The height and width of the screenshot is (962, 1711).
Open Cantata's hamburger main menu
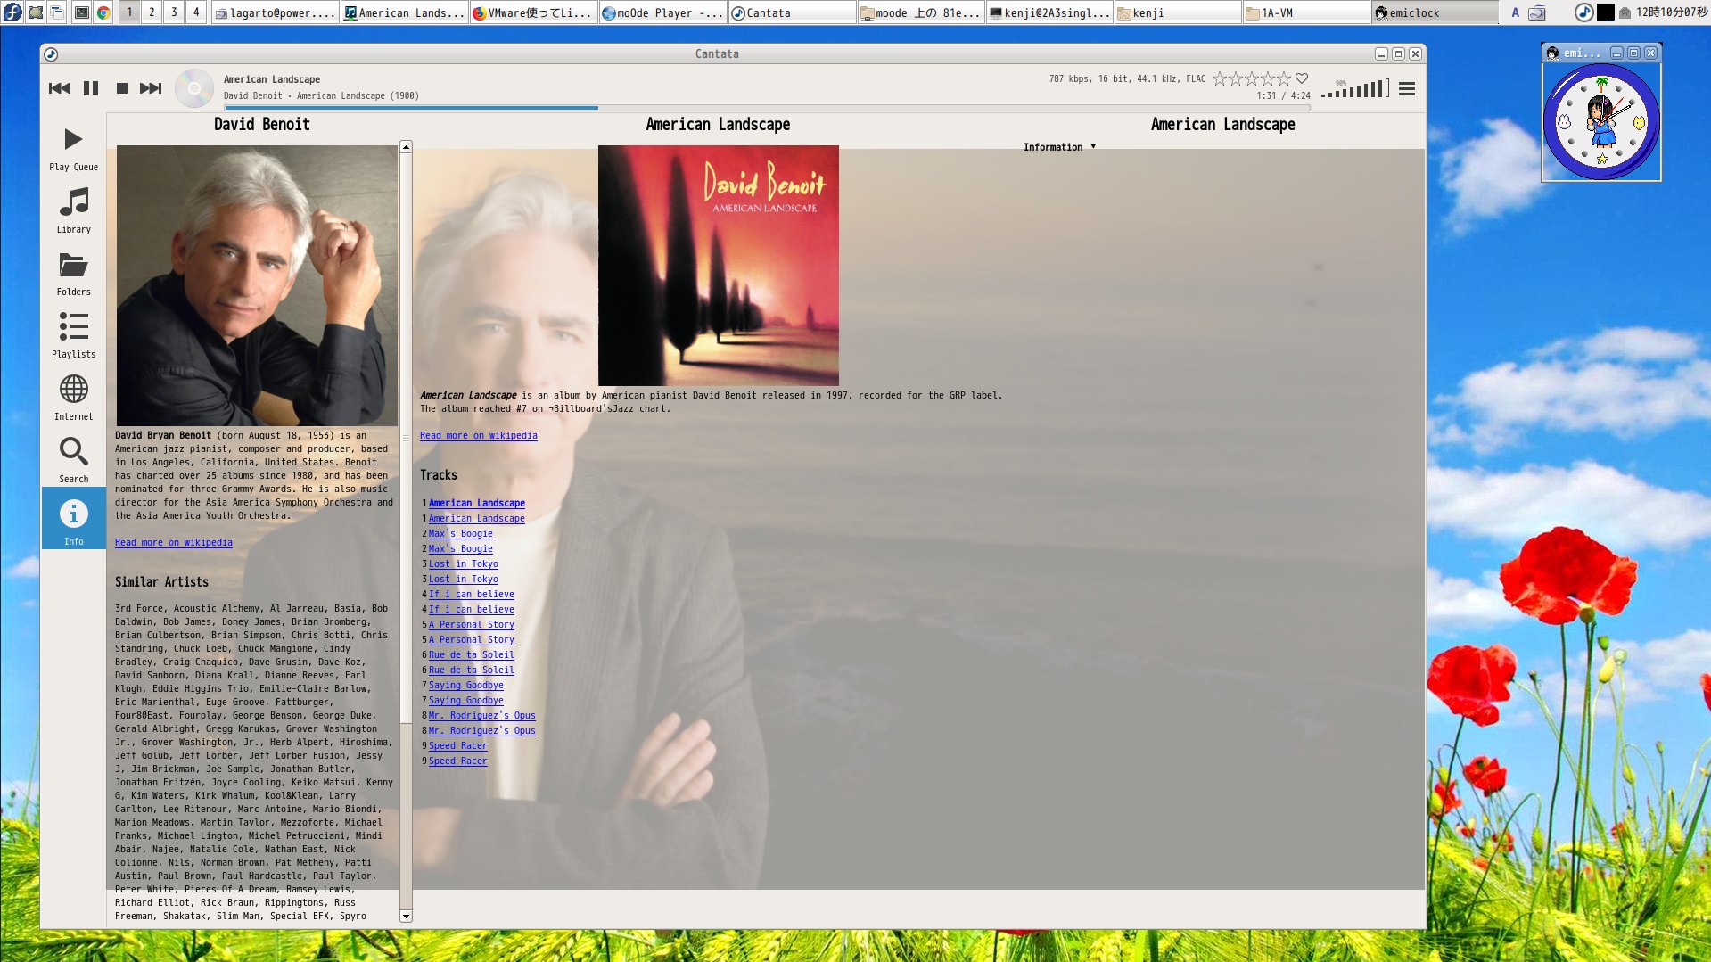[1407, 88]
